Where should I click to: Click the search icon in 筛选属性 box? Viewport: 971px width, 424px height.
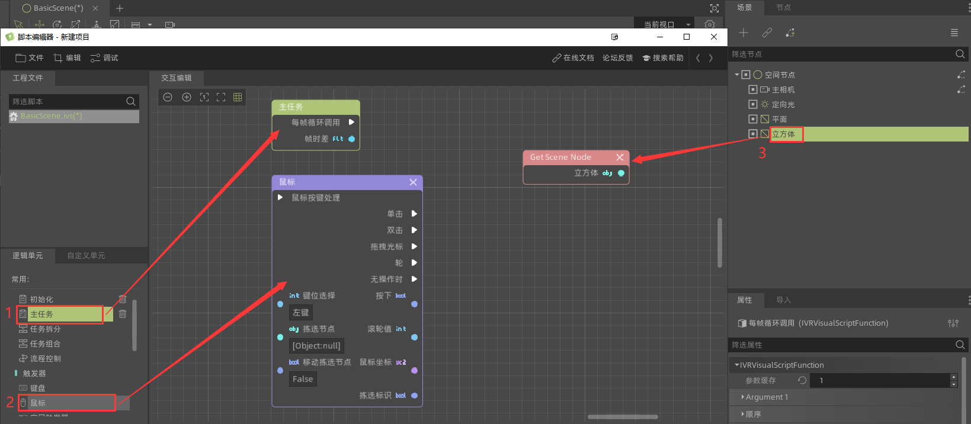960,345
